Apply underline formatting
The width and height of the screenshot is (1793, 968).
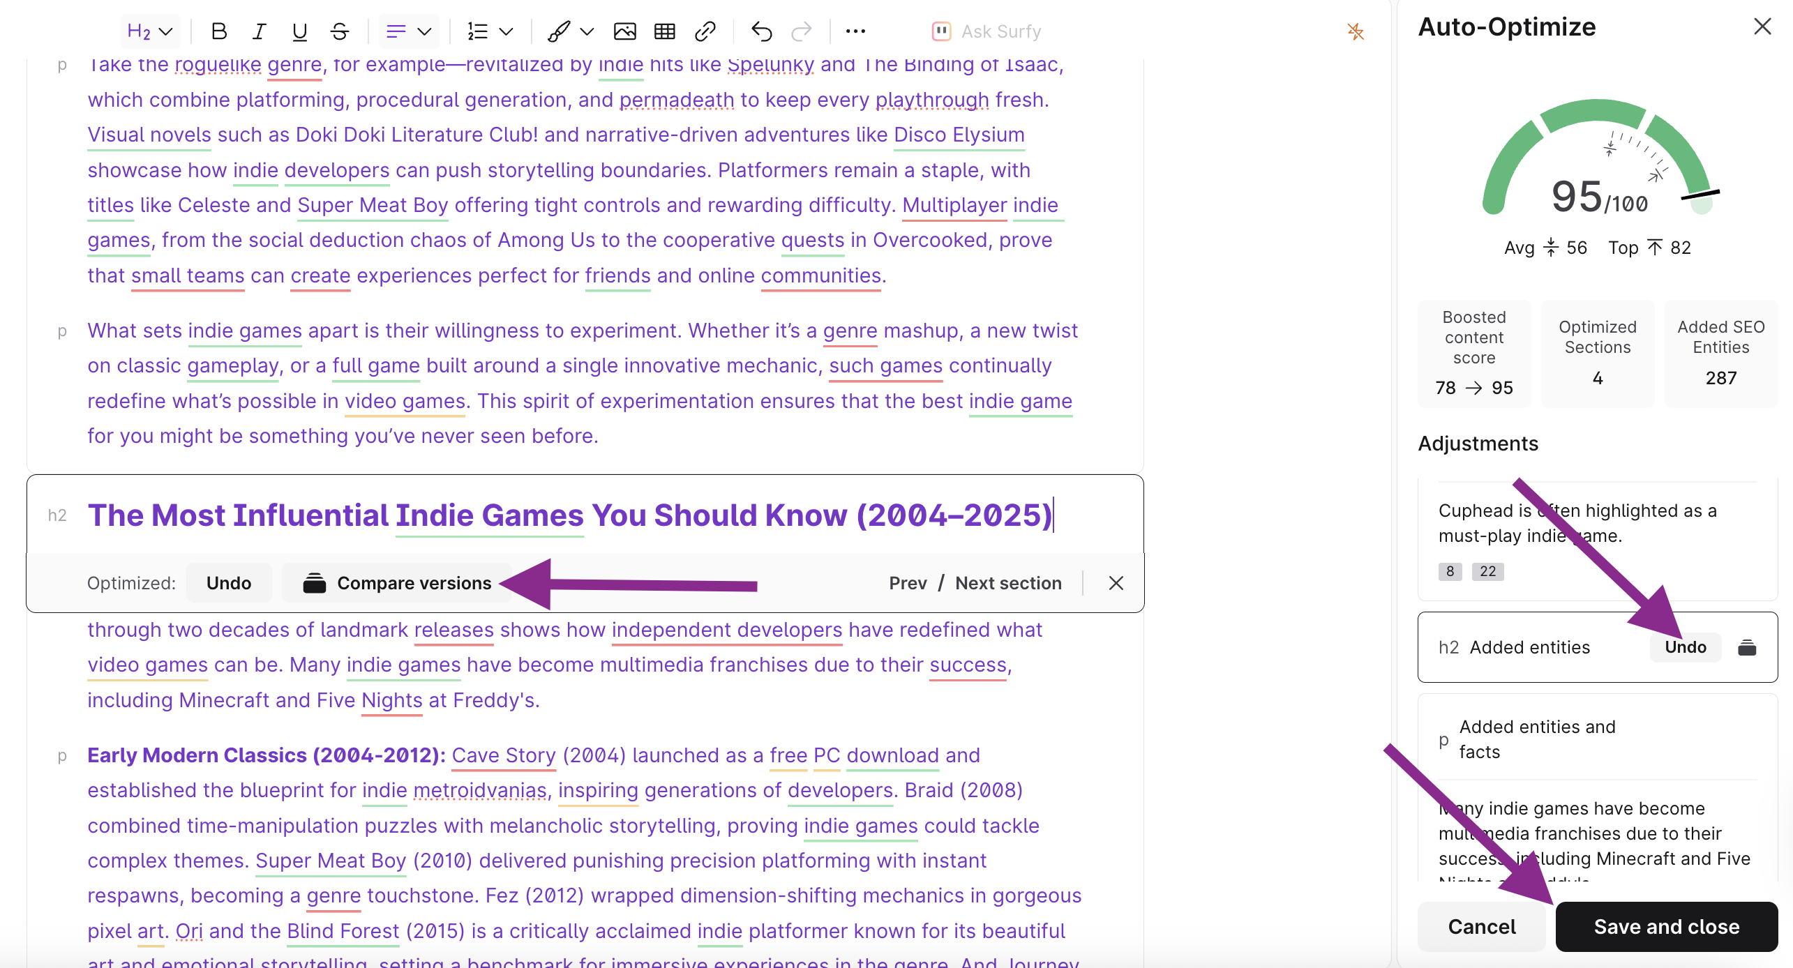[x=299, y=31]
